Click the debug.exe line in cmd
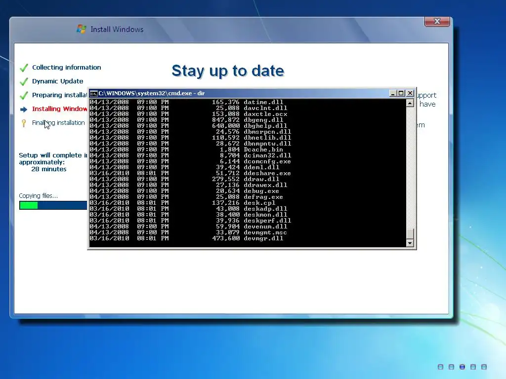Image resolution: width=506 pixels, height=379 pixels. (185, 191)
